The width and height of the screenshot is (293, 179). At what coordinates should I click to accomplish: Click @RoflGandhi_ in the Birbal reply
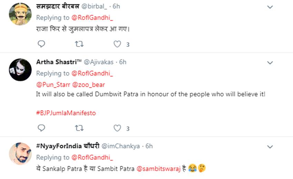coord(92,18)
